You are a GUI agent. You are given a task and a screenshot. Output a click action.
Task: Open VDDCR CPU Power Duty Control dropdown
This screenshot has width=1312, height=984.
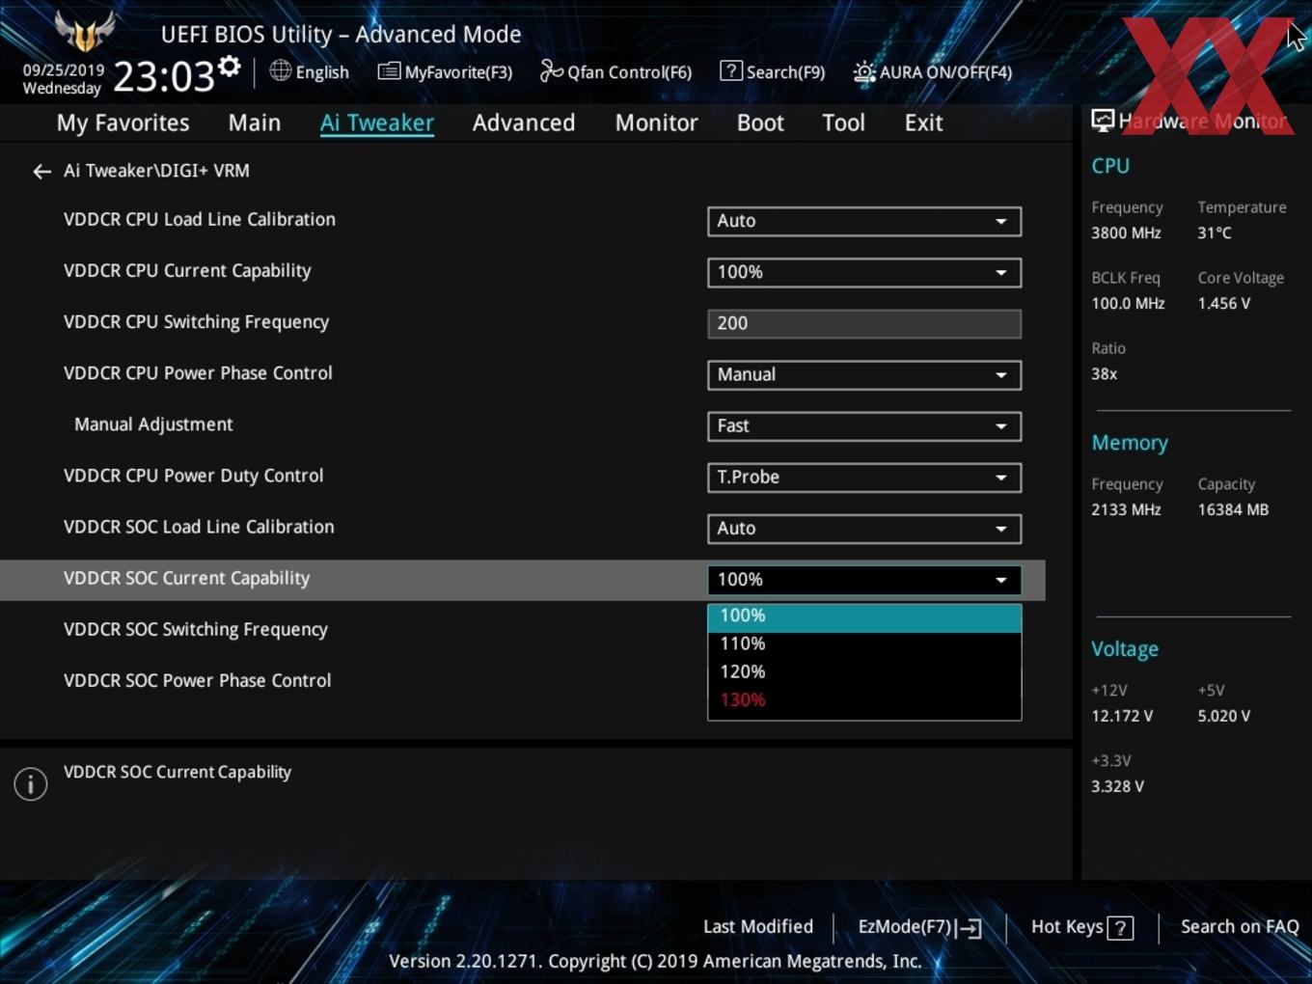click(864, 477)
